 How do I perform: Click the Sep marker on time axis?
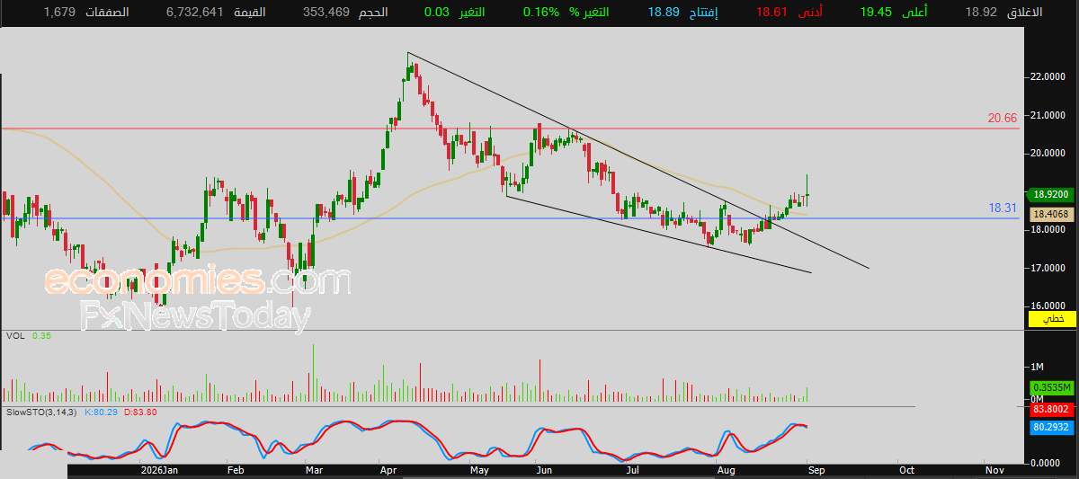815,470
